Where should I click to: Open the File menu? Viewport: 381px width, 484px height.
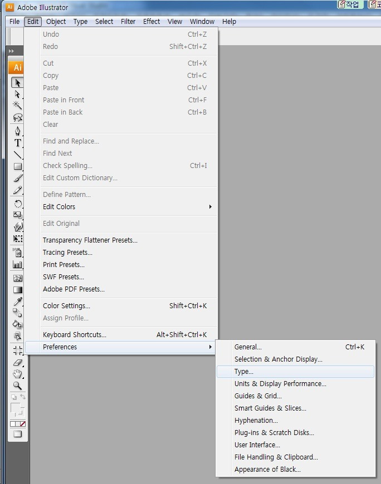[x=14, y=21]
